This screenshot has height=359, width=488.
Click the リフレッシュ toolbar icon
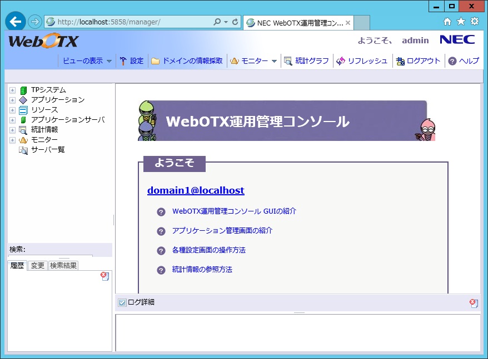(341, 61)
